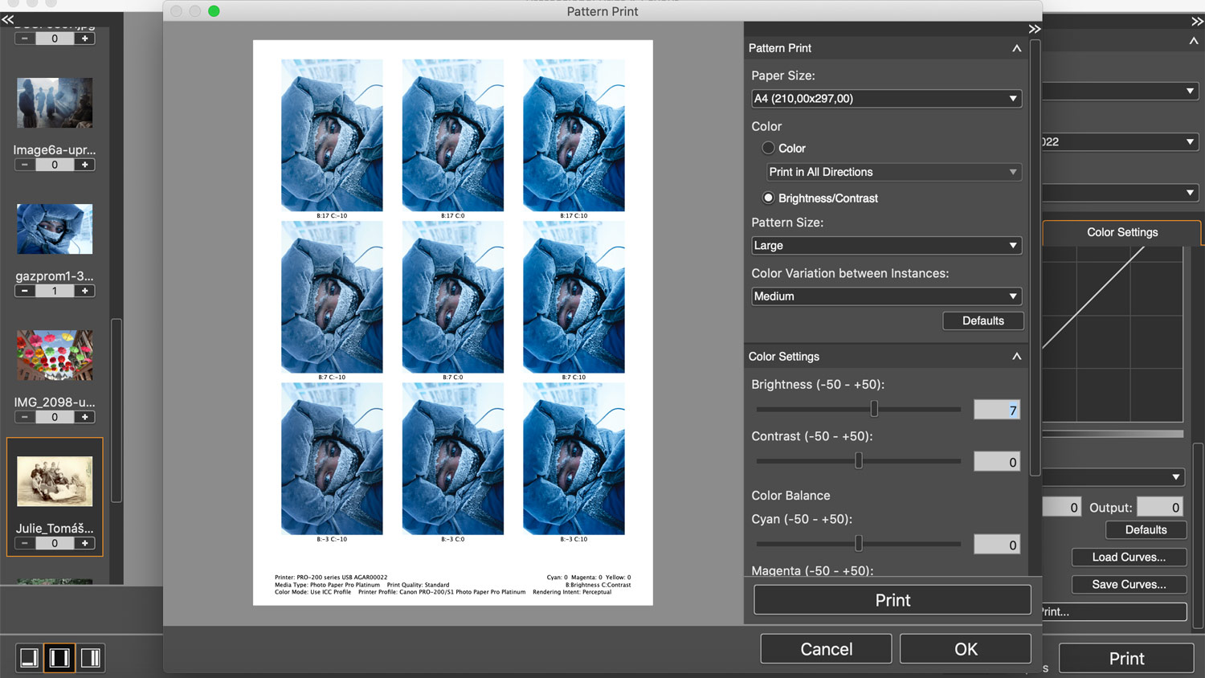Viewport: 1205px width, 678px height.
Task: Select the Julie_Tomáš thumbnail image
Action: coord(55,481)
